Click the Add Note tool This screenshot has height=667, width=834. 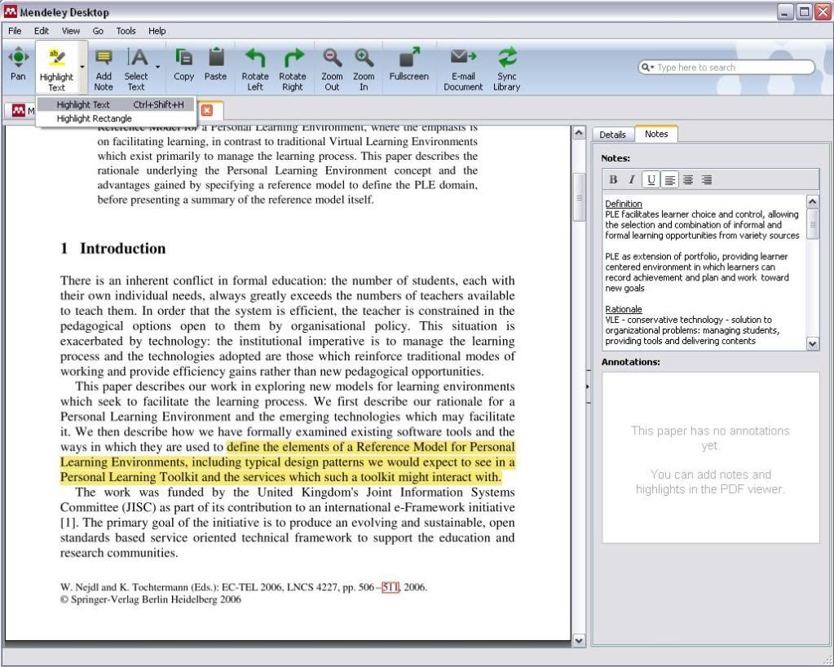click(104, 69)
